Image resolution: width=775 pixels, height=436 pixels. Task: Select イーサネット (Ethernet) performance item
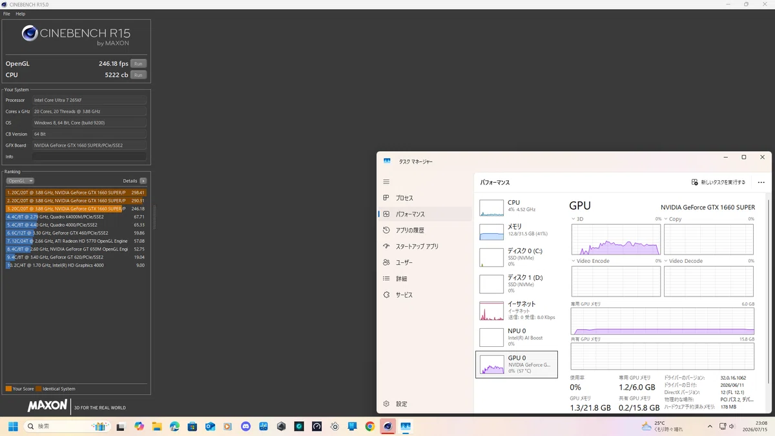pos(517,311)
